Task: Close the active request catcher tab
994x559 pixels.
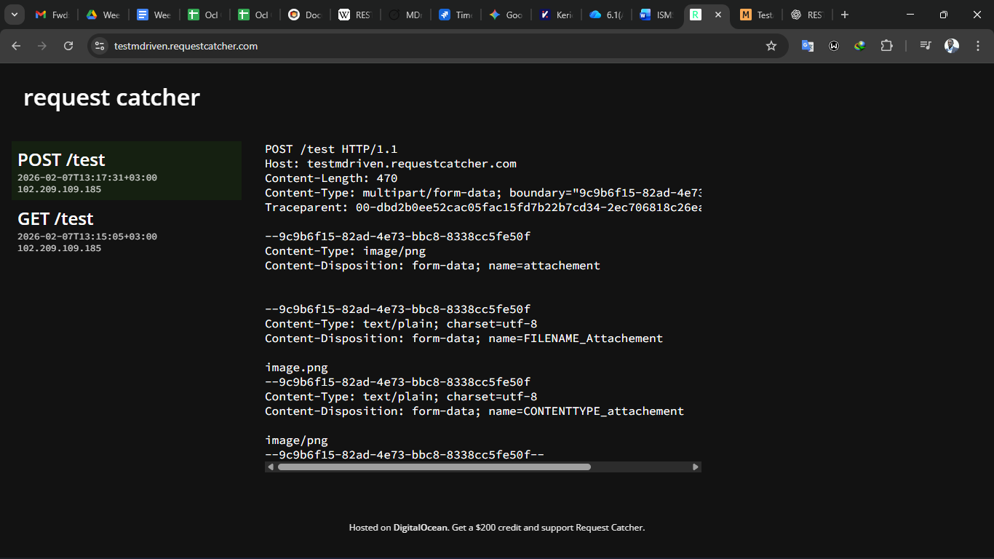Action: [x=718, y=15]
